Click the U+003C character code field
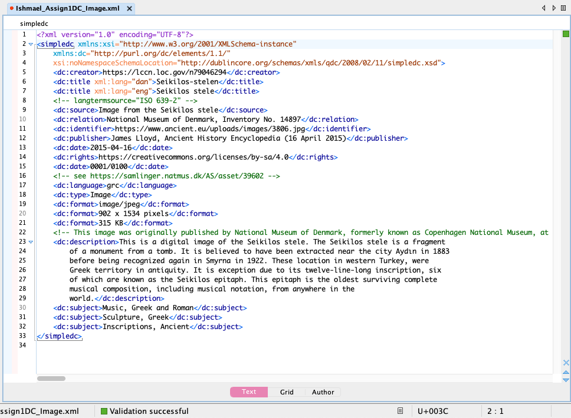The image size is (571, 418). click(432, 411)
